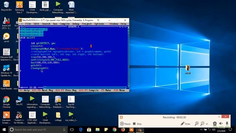Select the Go To Database desktop icon
This screenshot has width=236, height=133.
coord(58,102)
